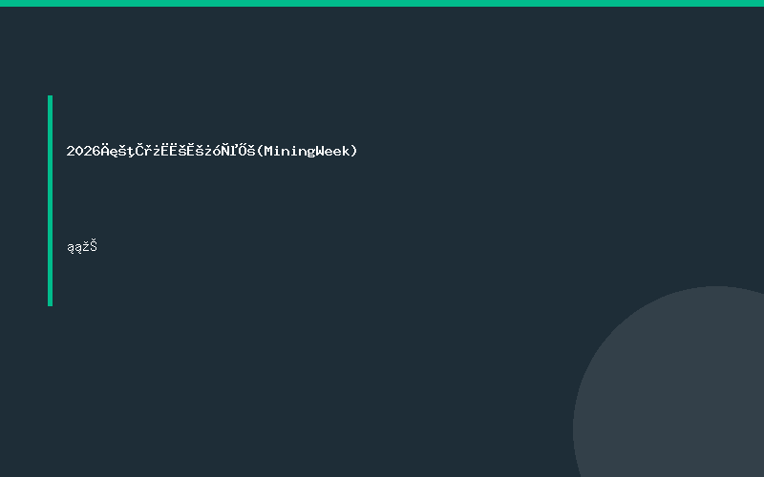The width and height of the screenshot is (764, 477).
Task: Click the Ä character right after 2026
Action: [105, 150]
